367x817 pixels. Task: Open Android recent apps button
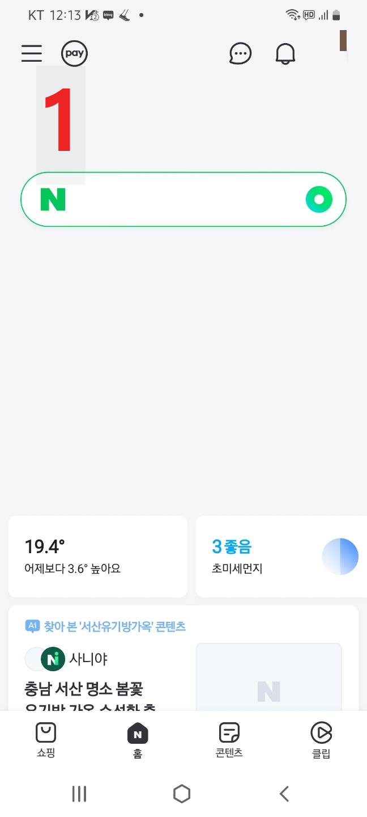79,794
